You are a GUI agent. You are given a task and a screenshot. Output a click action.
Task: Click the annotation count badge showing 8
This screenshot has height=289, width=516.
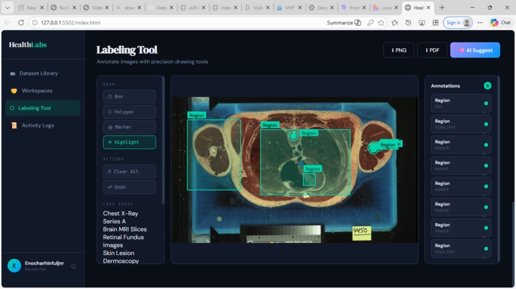coord(487,86)
